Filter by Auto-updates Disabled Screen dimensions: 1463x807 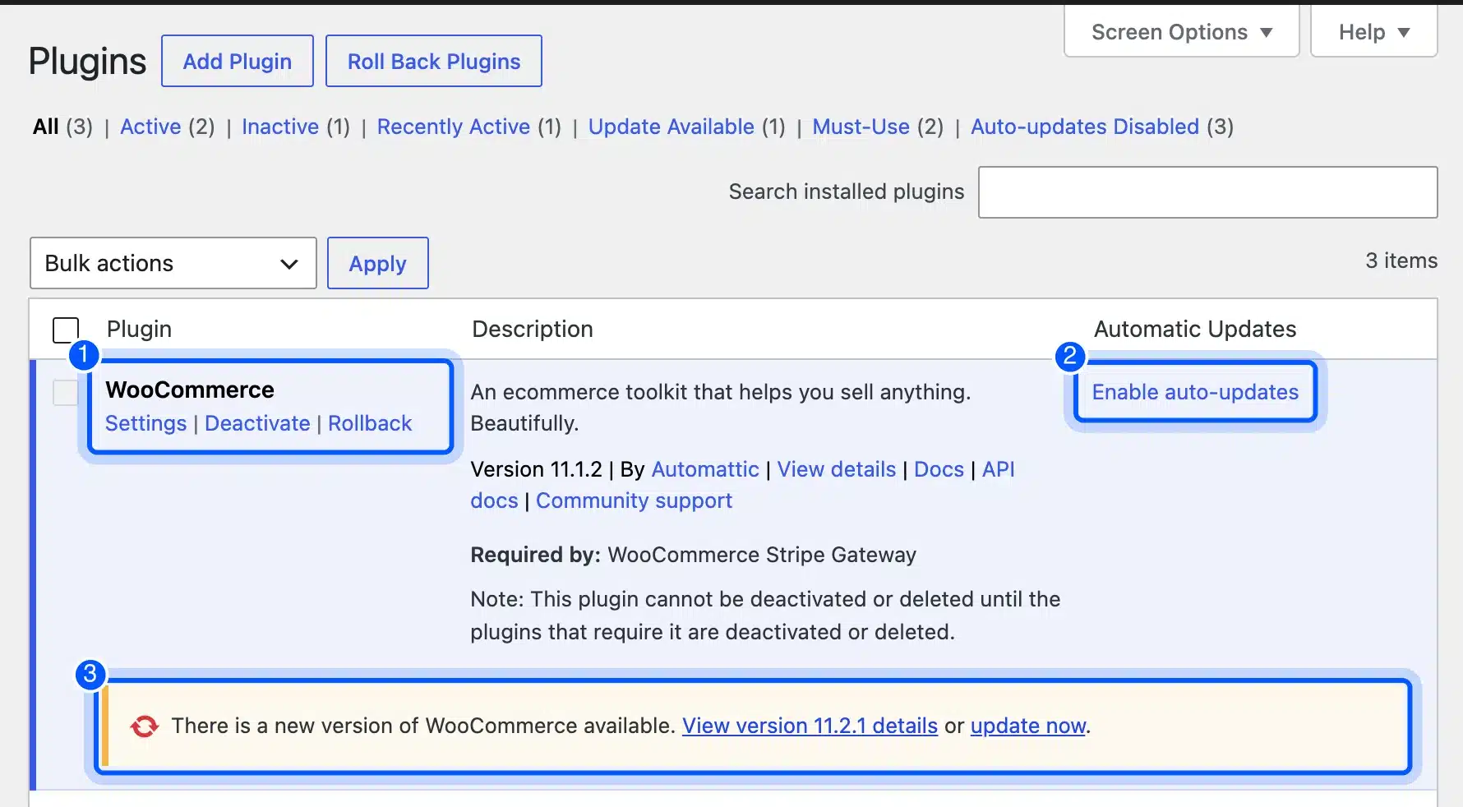1085,127
